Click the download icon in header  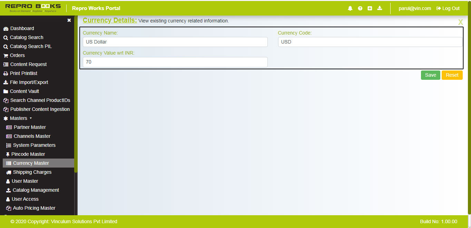pyautogui.click(x=380, y=8)
